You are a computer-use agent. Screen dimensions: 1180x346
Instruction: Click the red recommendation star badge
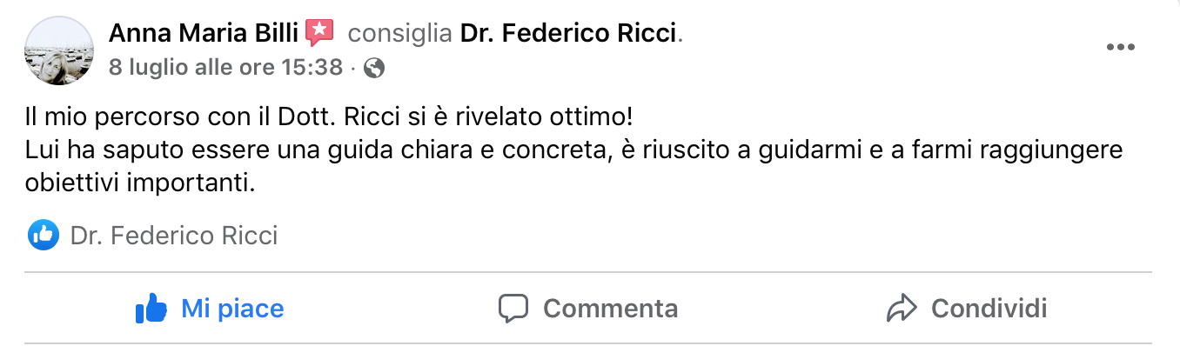pos(319,34)
